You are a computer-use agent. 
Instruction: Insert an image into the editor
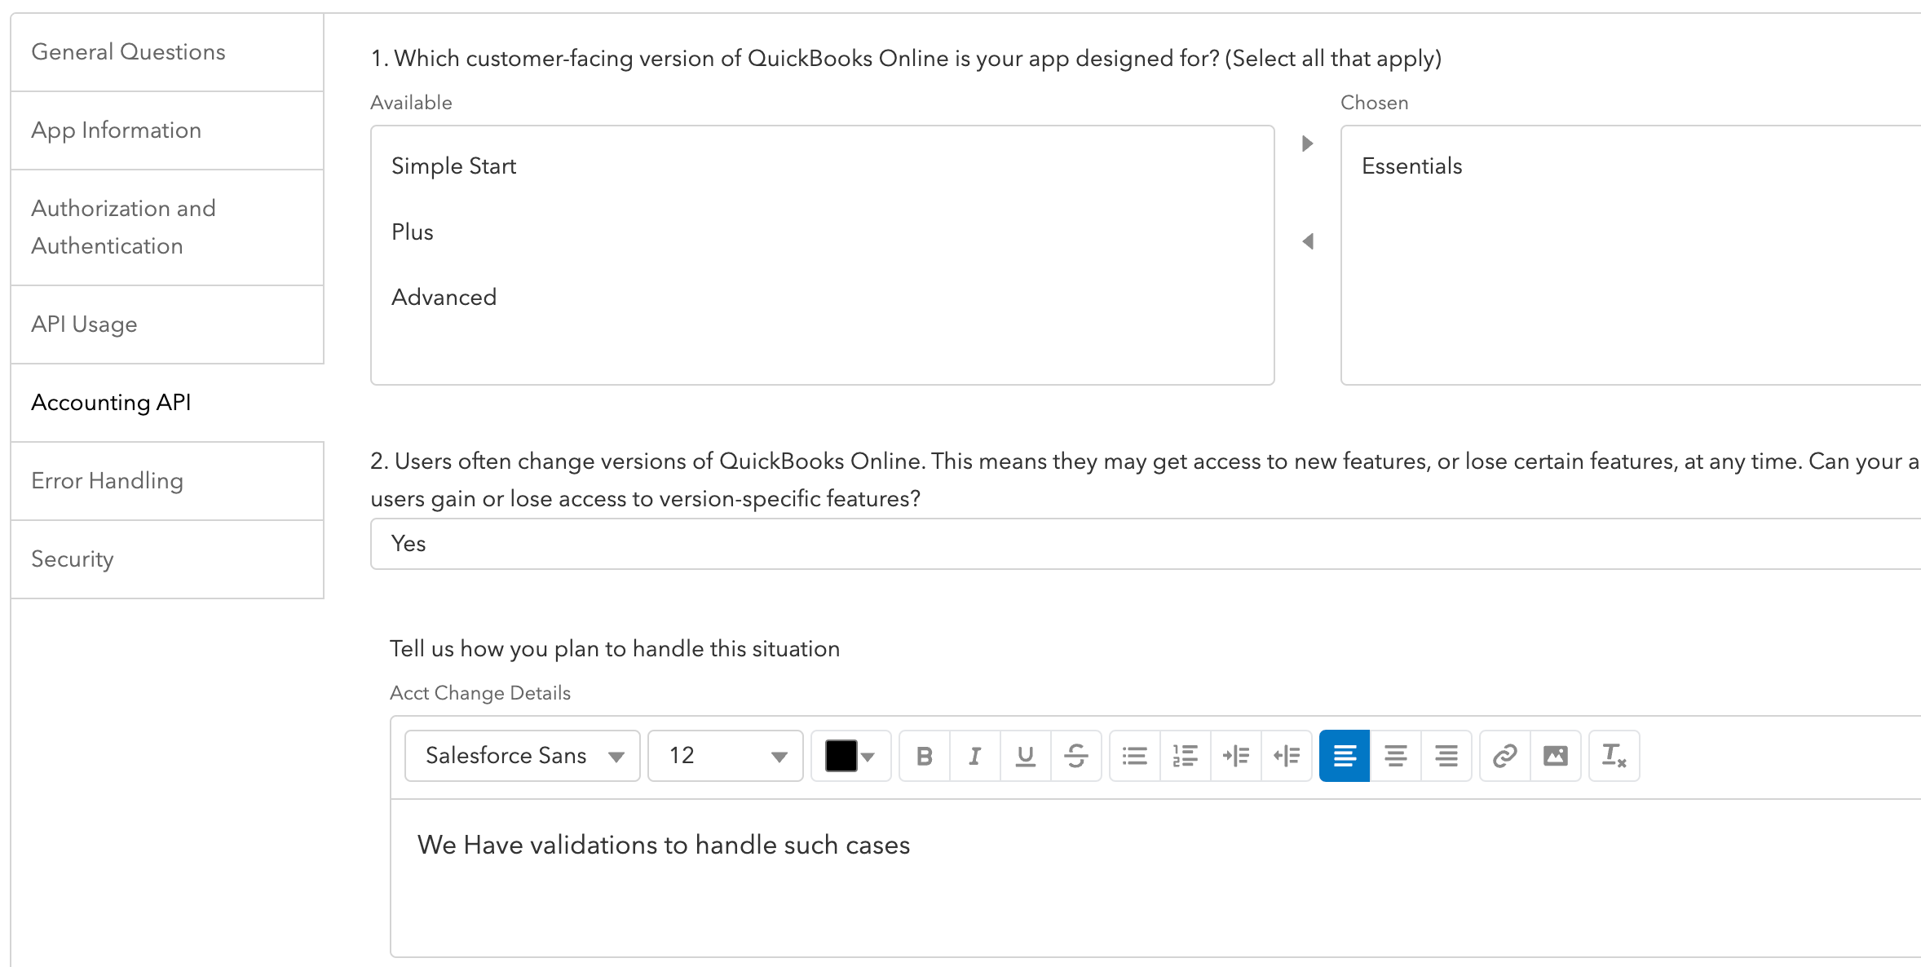[x=1556, y=756]
